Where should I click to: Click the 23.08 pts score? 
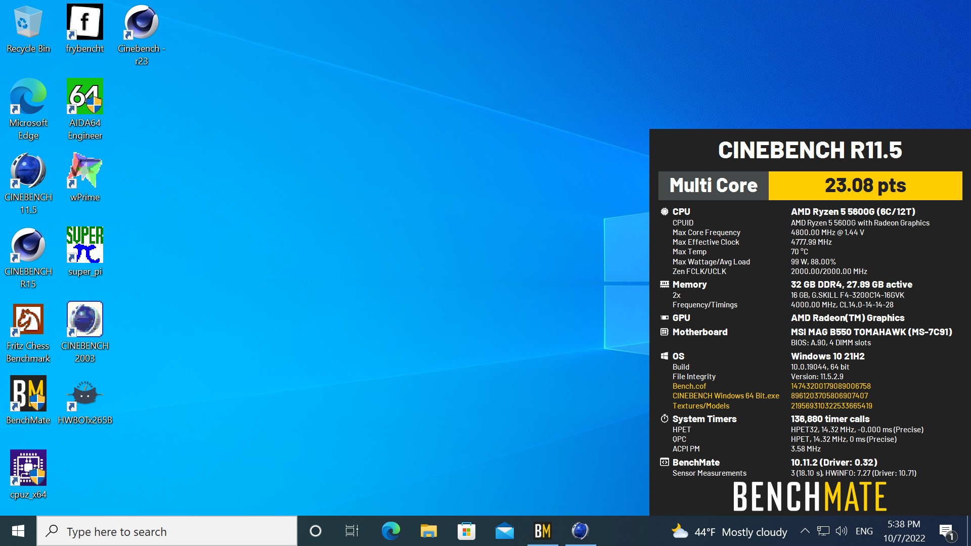click(865, 186)
